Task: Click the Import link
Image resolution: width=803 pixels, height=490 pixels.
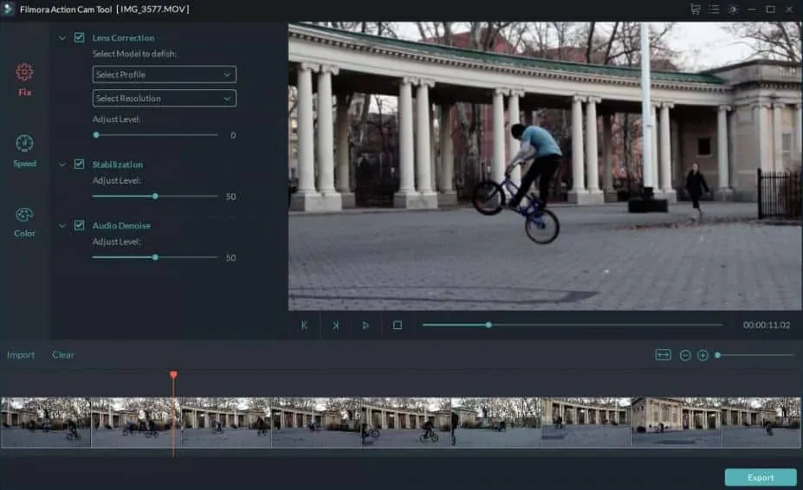Action: click(x=21, y=355)
